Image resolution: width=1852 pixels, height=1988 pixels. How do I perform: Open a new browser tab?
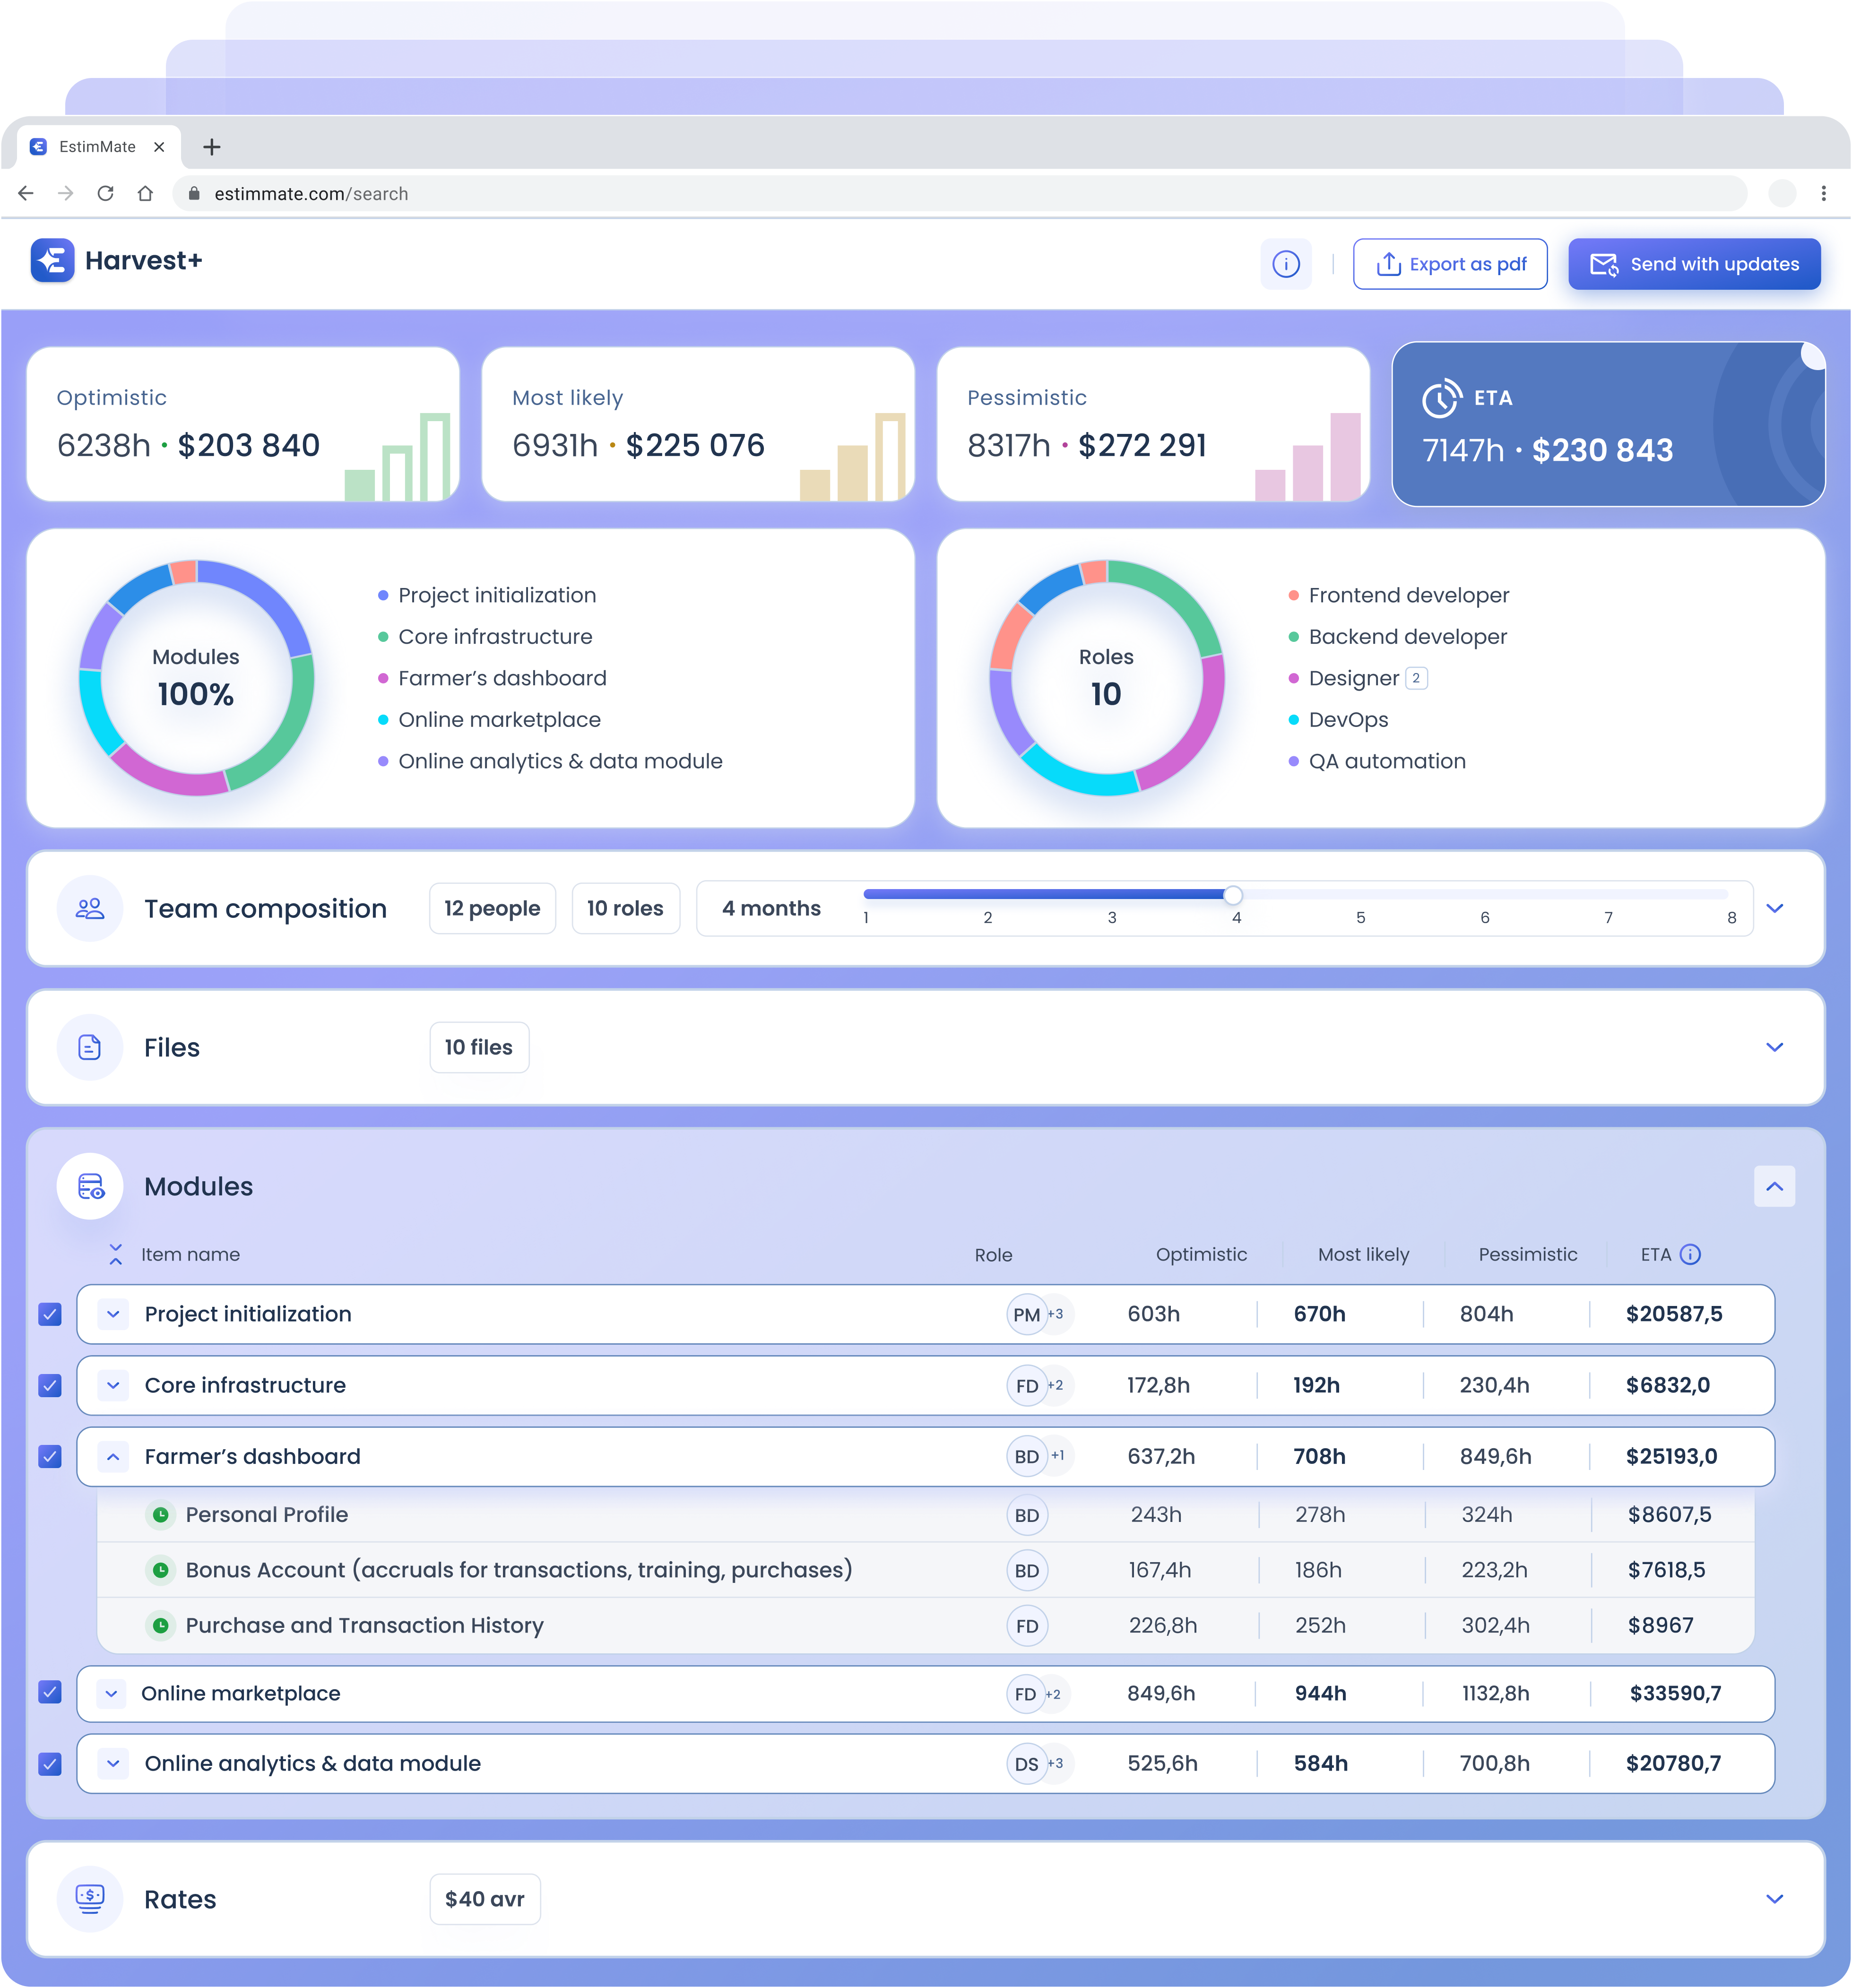[212, 147]
